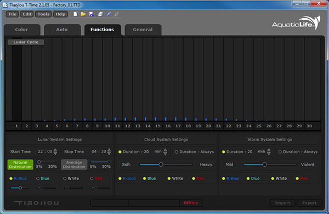The image size is (329, 214).
Task: Enable Blue channel in Lunar settings
Action: point(38,178)
